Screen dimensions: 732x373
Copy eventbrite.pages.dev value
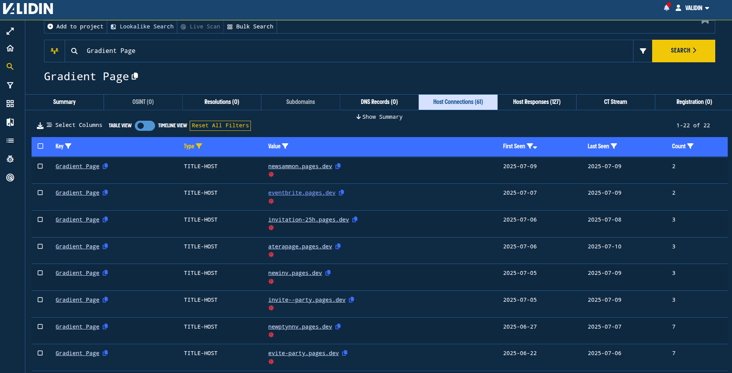point(341,193)
